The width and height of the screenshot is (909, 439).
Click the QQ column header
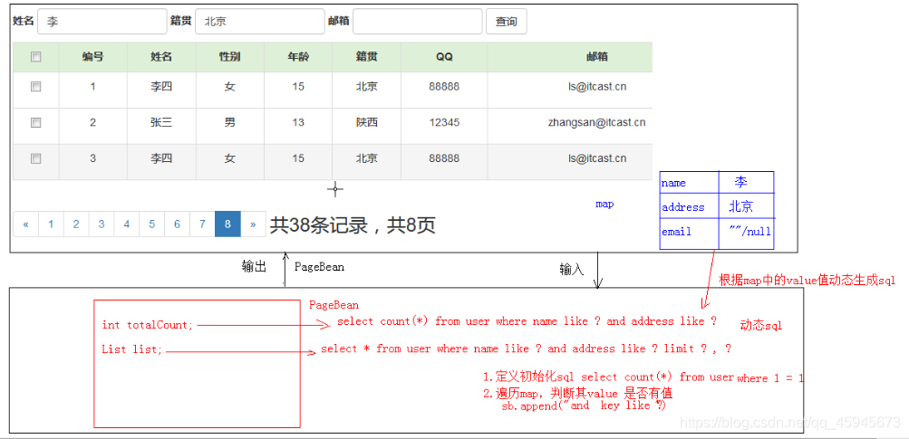pos(444,57)
